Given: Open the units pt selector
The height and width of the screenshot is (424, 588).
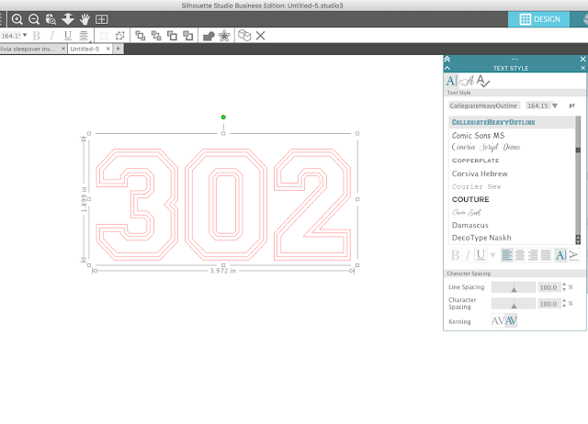Looking at the screenshot, I should [571, 106].
